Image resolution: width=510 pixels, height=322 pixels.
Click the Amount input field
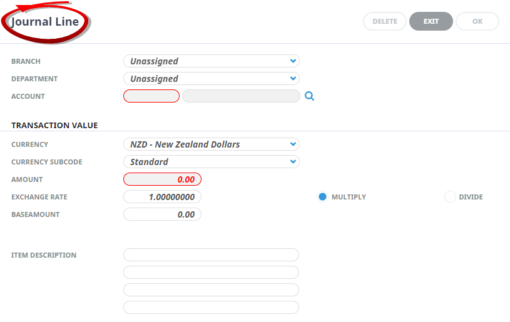[x=162, y=179]
